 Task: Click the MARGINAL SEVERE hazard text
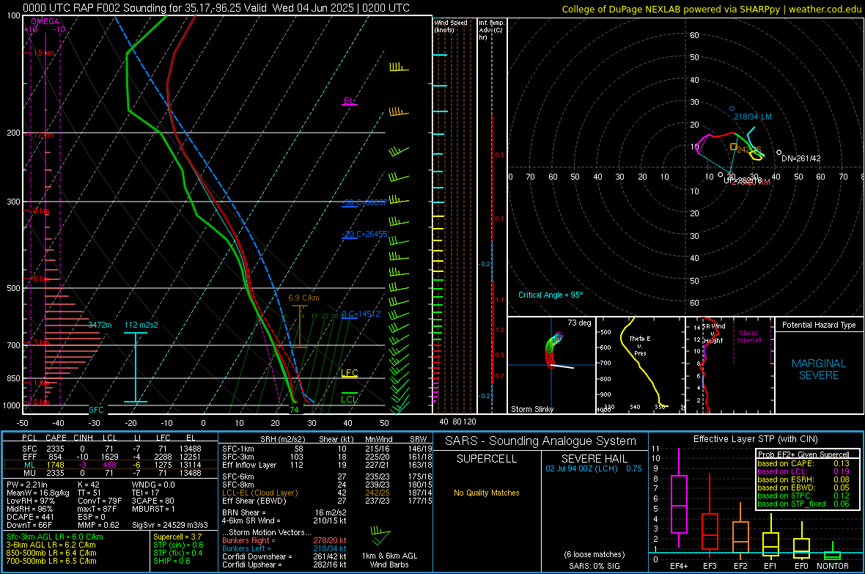point(819,369)
